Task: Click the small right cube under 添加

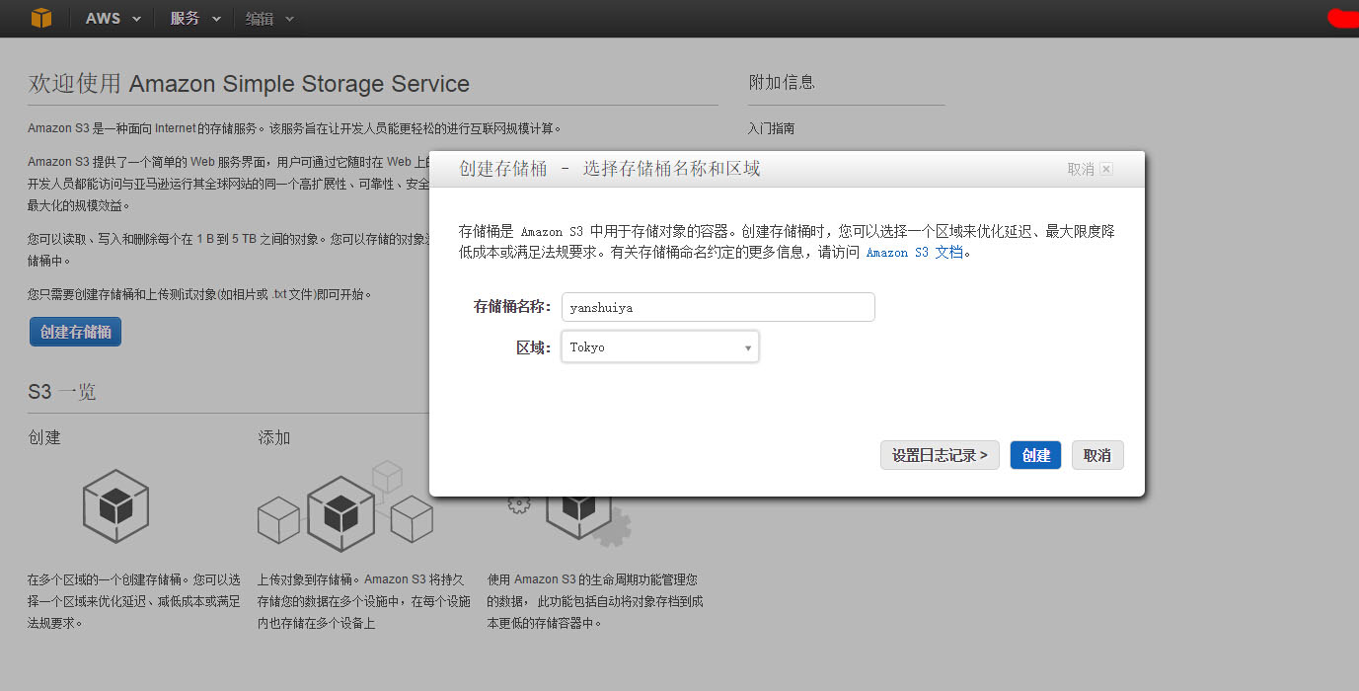Action: pos(412,518)
